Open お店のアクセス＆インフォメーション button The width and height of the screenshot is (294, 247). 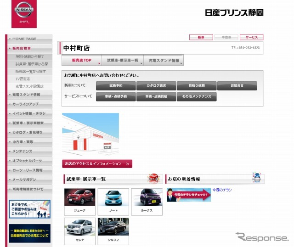[97, 163]
